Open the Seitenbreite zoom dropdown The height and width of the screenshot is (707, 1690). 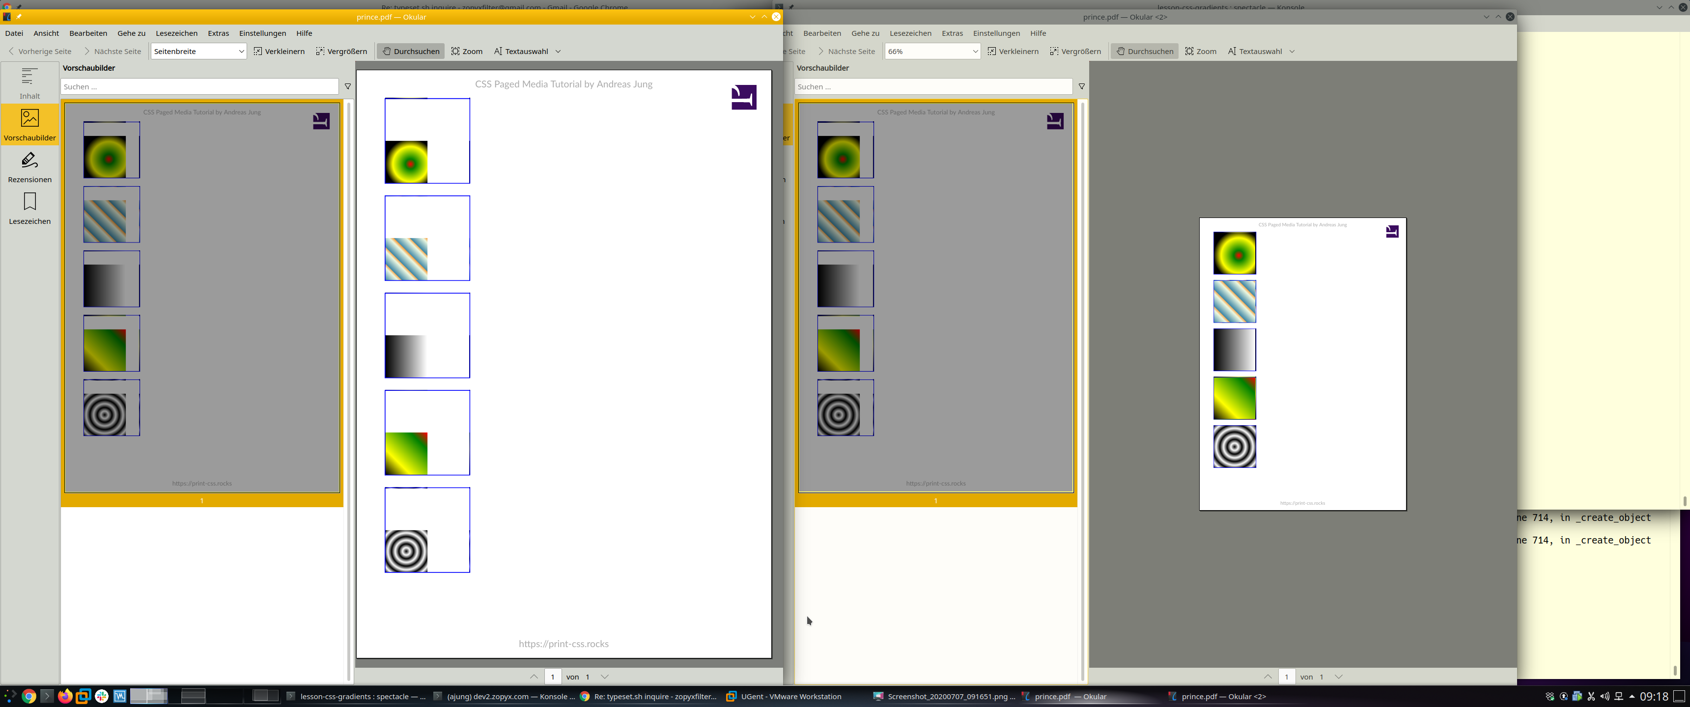click(x=199, y=51)
